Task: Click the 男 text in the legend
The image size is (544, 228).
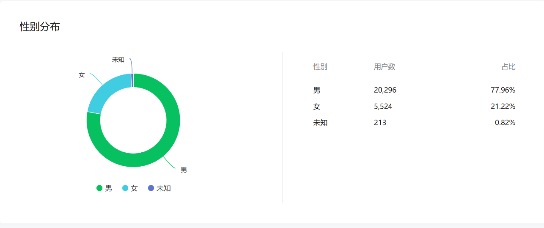Action: [109, 188]
